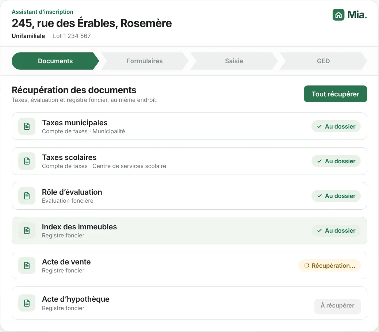Click the Tout récupérer button
The image size is (379, 332).
[335, 94]
